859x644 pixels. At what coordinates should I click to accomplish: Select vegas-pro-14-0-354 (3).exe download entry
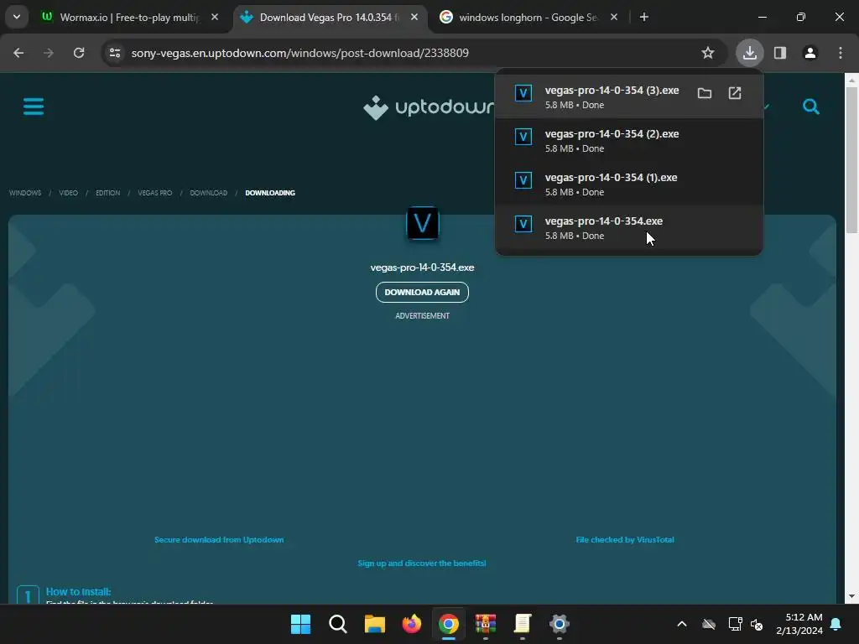pos(629,96)
